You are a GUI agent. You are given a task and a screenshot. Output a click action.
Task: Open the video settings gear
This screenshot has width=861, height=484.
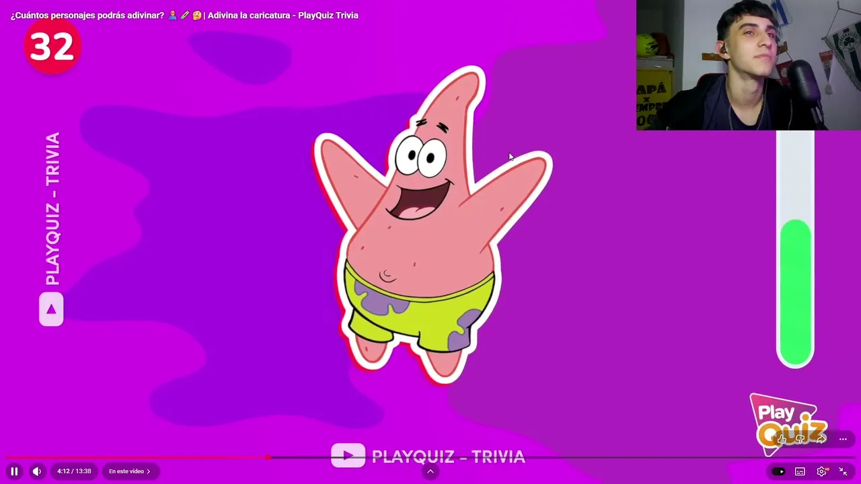(x=821, y=471)
